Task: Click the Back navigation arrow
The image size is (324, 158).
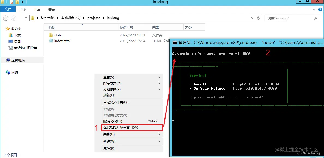Action: point(5,18)
